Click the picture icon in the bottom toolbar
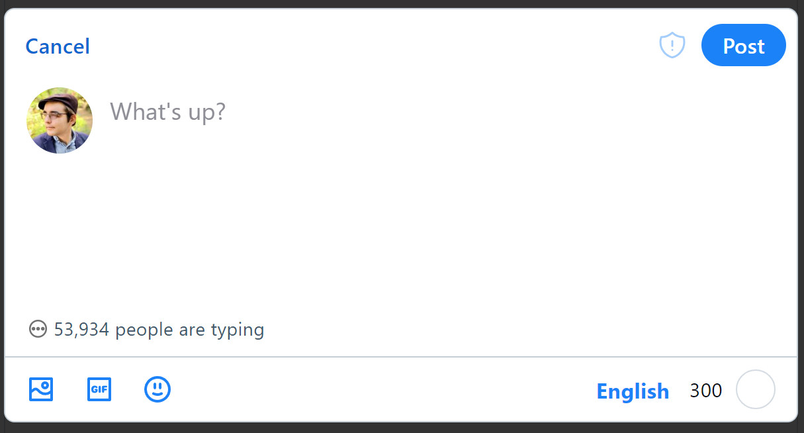 (x=41, y=389)
